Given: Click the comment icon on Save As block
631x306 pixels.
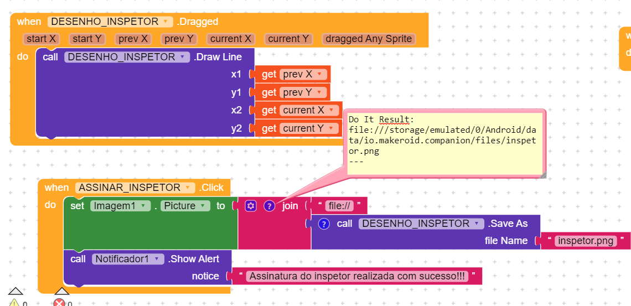Looking at the screenshot, I should pos(324,224).
